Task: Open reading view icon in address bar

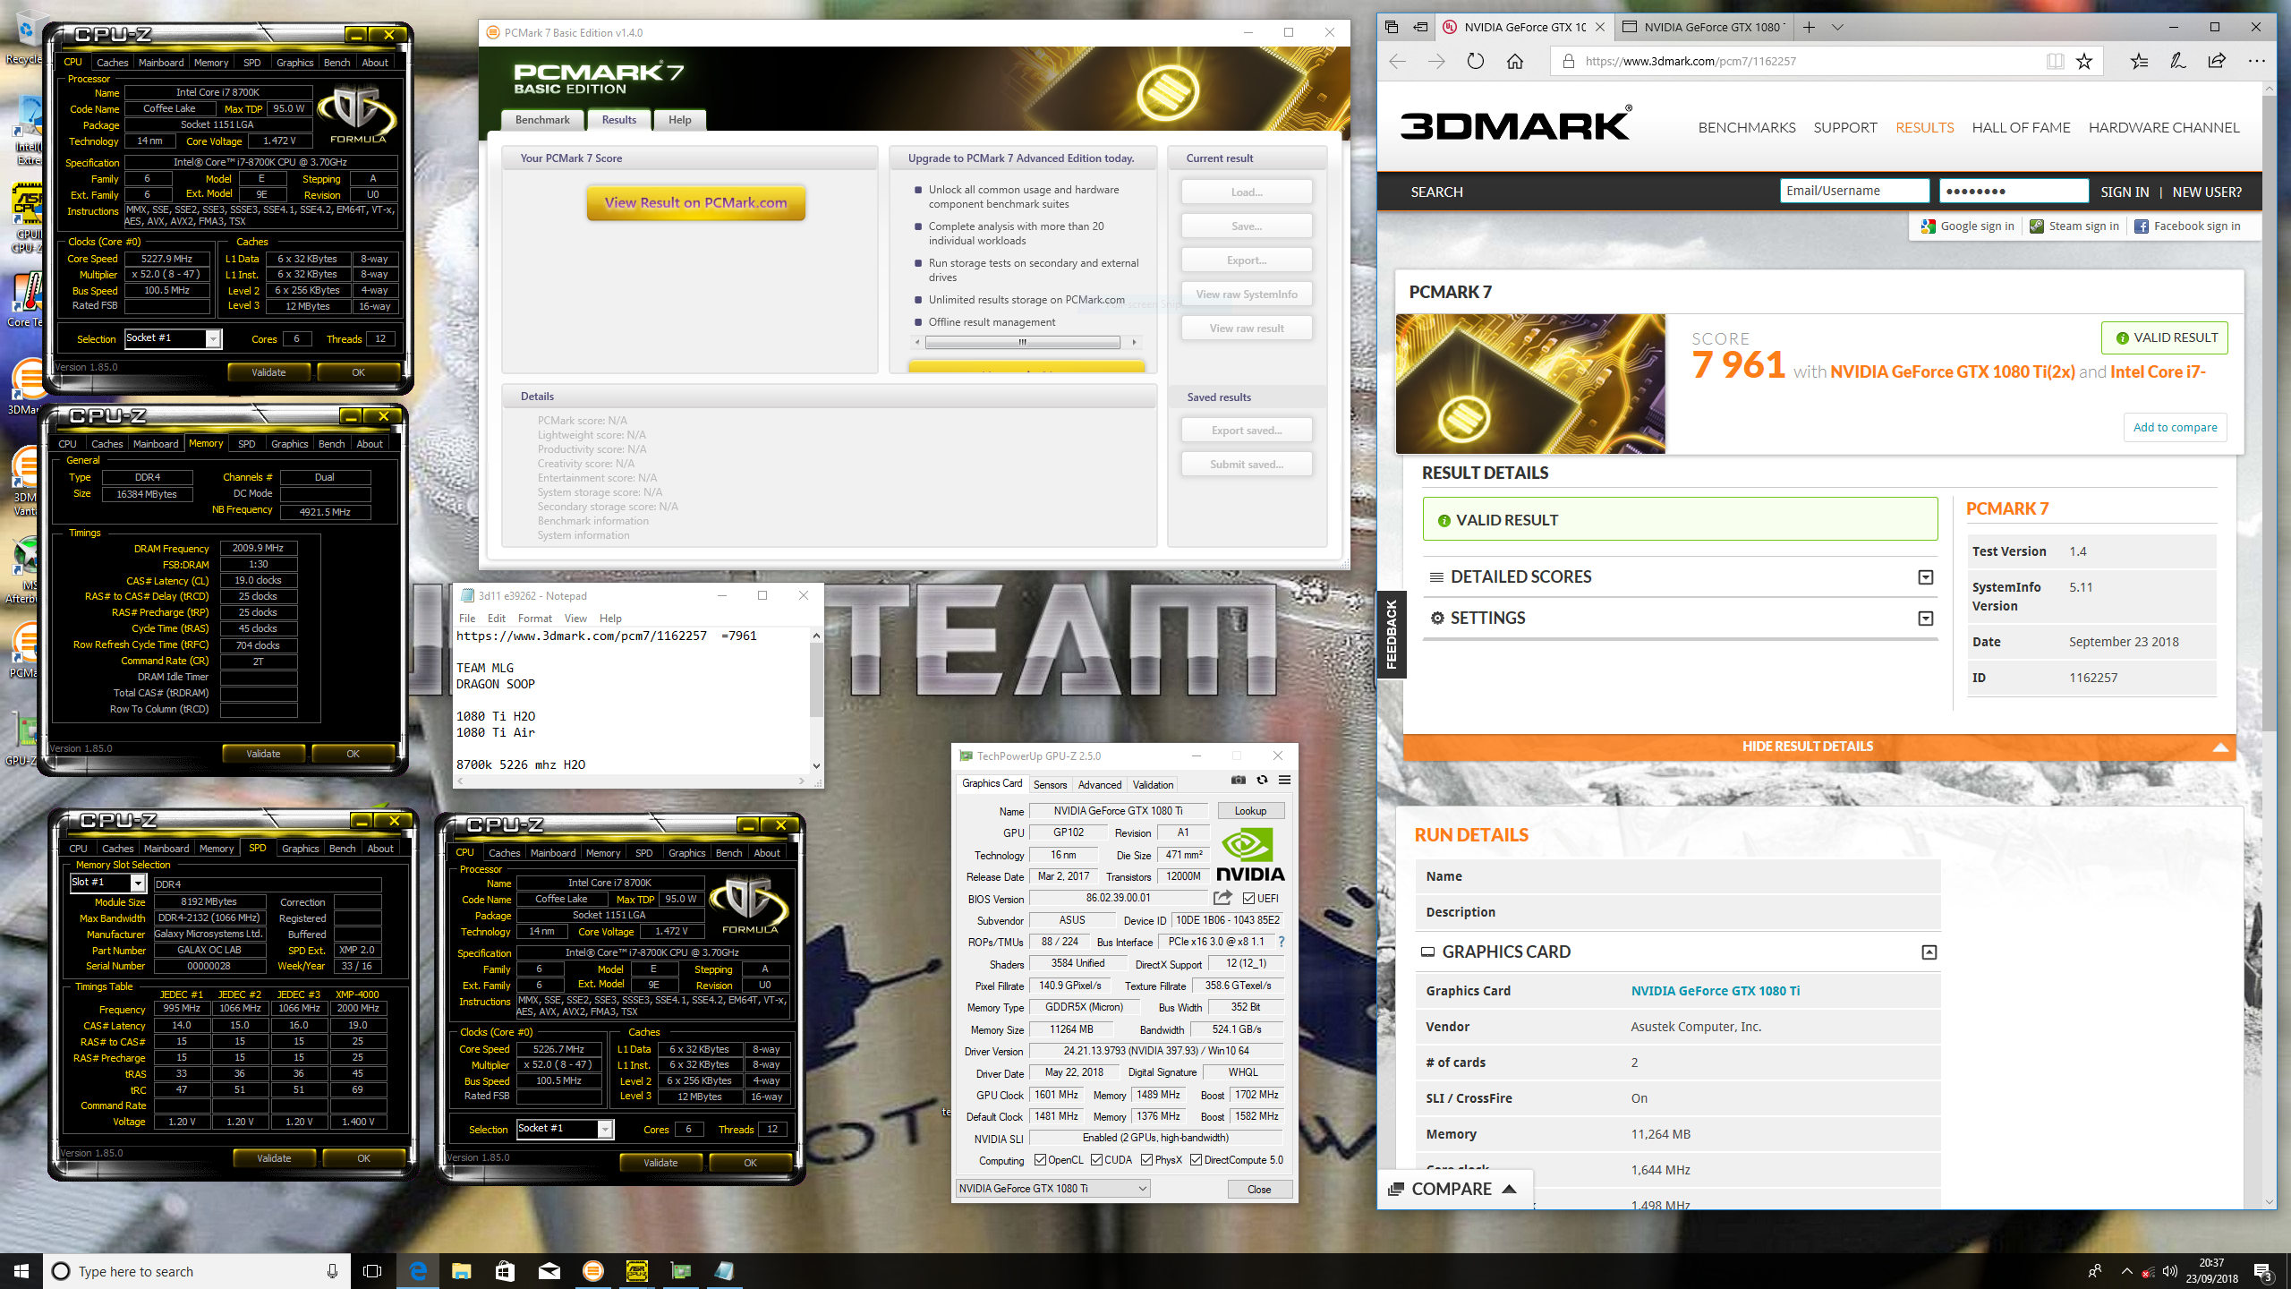Action: (x=2056, y=61)
